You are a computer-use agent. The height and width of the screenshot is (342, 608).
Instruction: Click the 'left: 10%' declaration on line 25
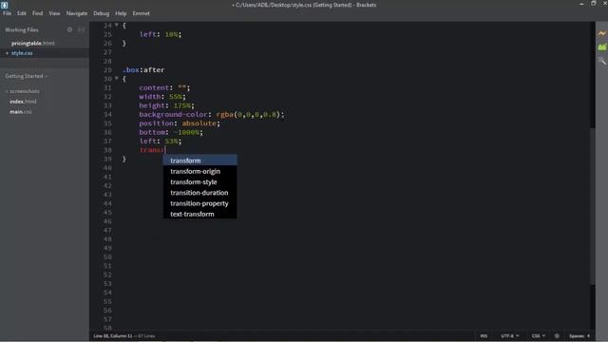[x=161, y=34]
